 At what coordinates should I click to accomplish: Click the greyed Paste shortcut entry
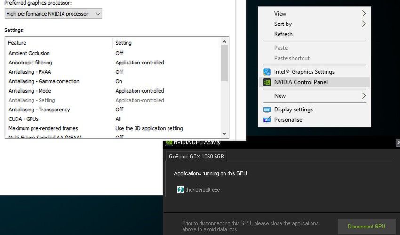[x=314, y=58]
